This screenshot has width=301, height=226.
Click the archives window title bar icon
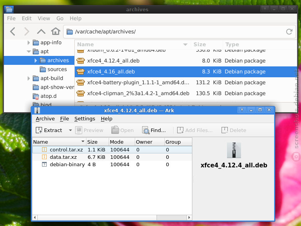tap(9, 9)
